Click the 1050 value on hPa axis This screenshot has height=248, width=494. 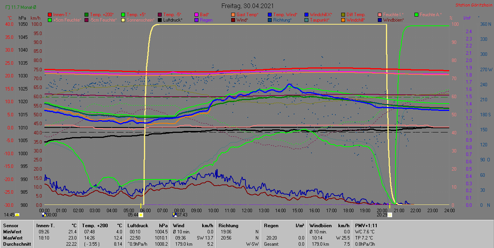coord(23,24)
